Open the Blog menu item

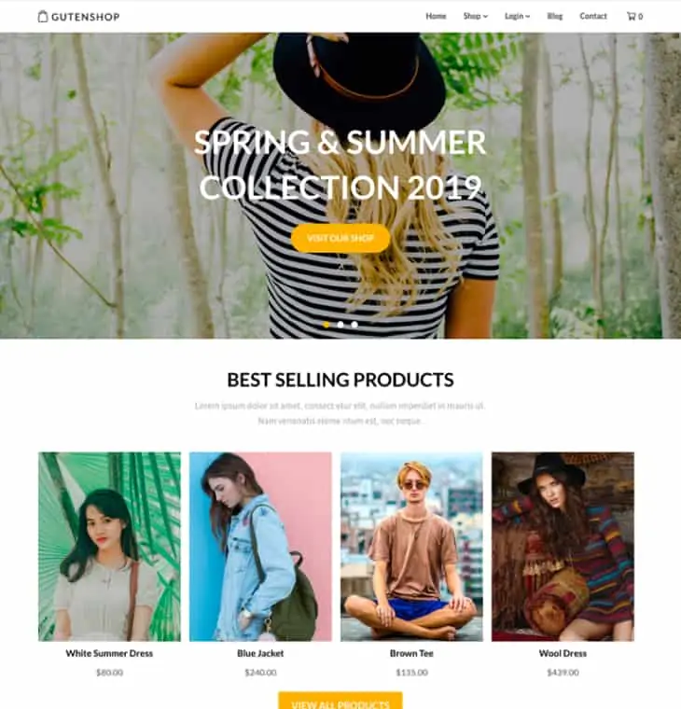click(x=555, y=16)
